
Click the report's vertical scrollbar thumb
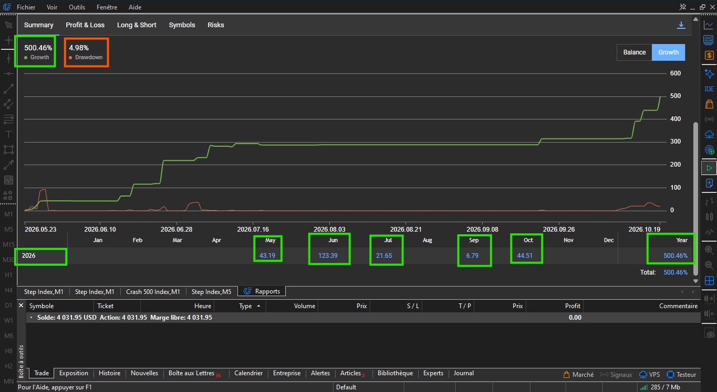[x=696, y=198]
